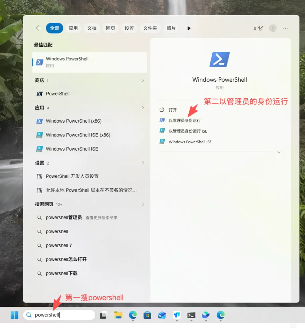Open the rightmost Edge taskbar icon
The width and height of the screenshot is (305, 328).
(221, 315)
